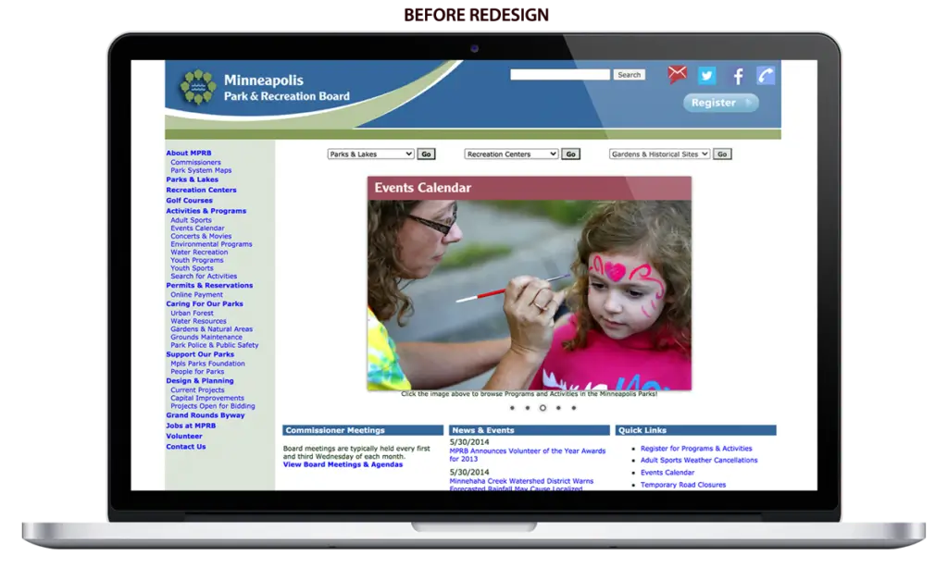
Task: Click Go next to Parks & Lakes
Action: point(426,154)
